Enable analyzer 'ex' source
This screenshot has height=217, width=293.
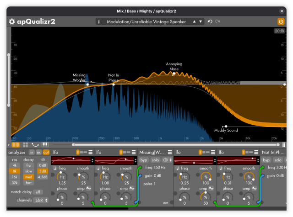pyautogui.click(x=38, y=152)
